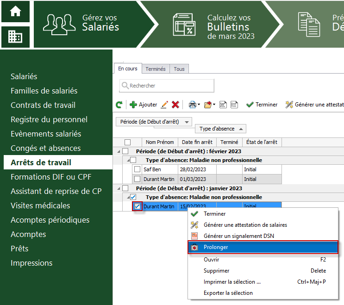
Task: Edit the selected entry with the pencil icon
Action: point(164,105)
